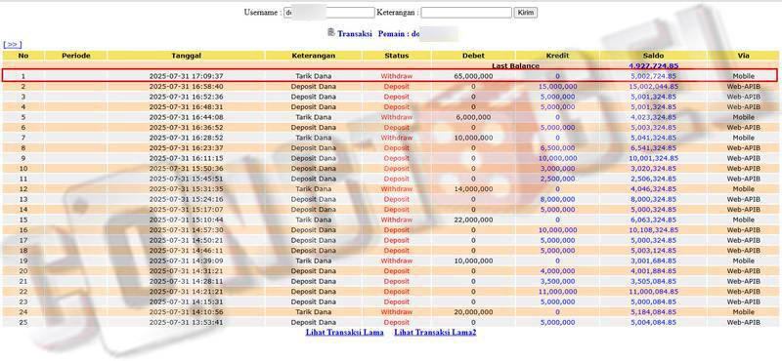Click the date 2025-07-31 13:53:41 in row 25
The width and height of the screenshot is (782, 361).
tap(186, 322)
